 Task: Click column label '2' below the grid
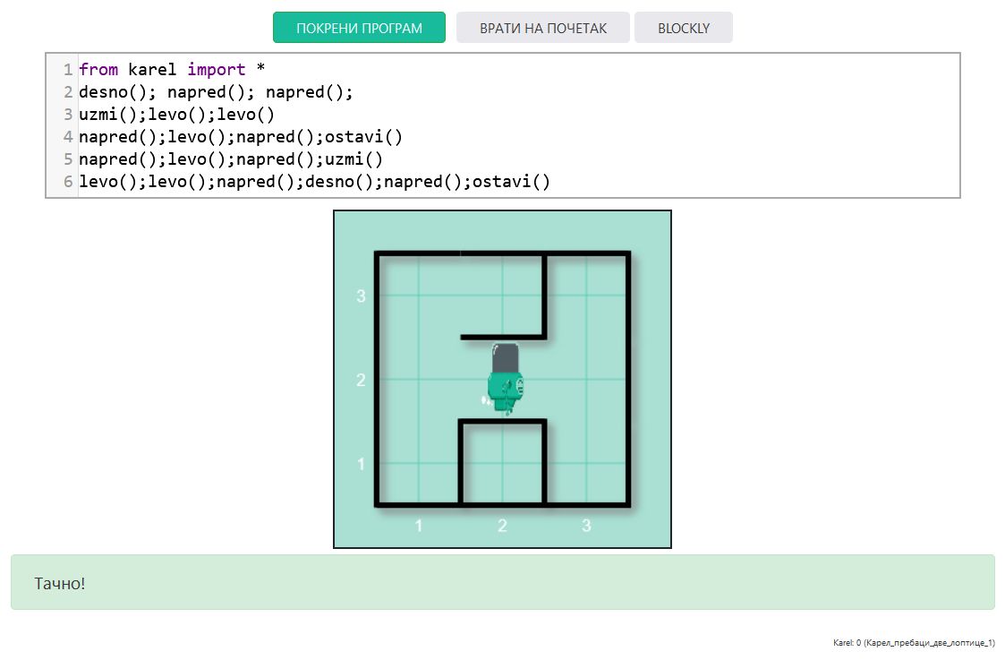[x=502, y=526]
